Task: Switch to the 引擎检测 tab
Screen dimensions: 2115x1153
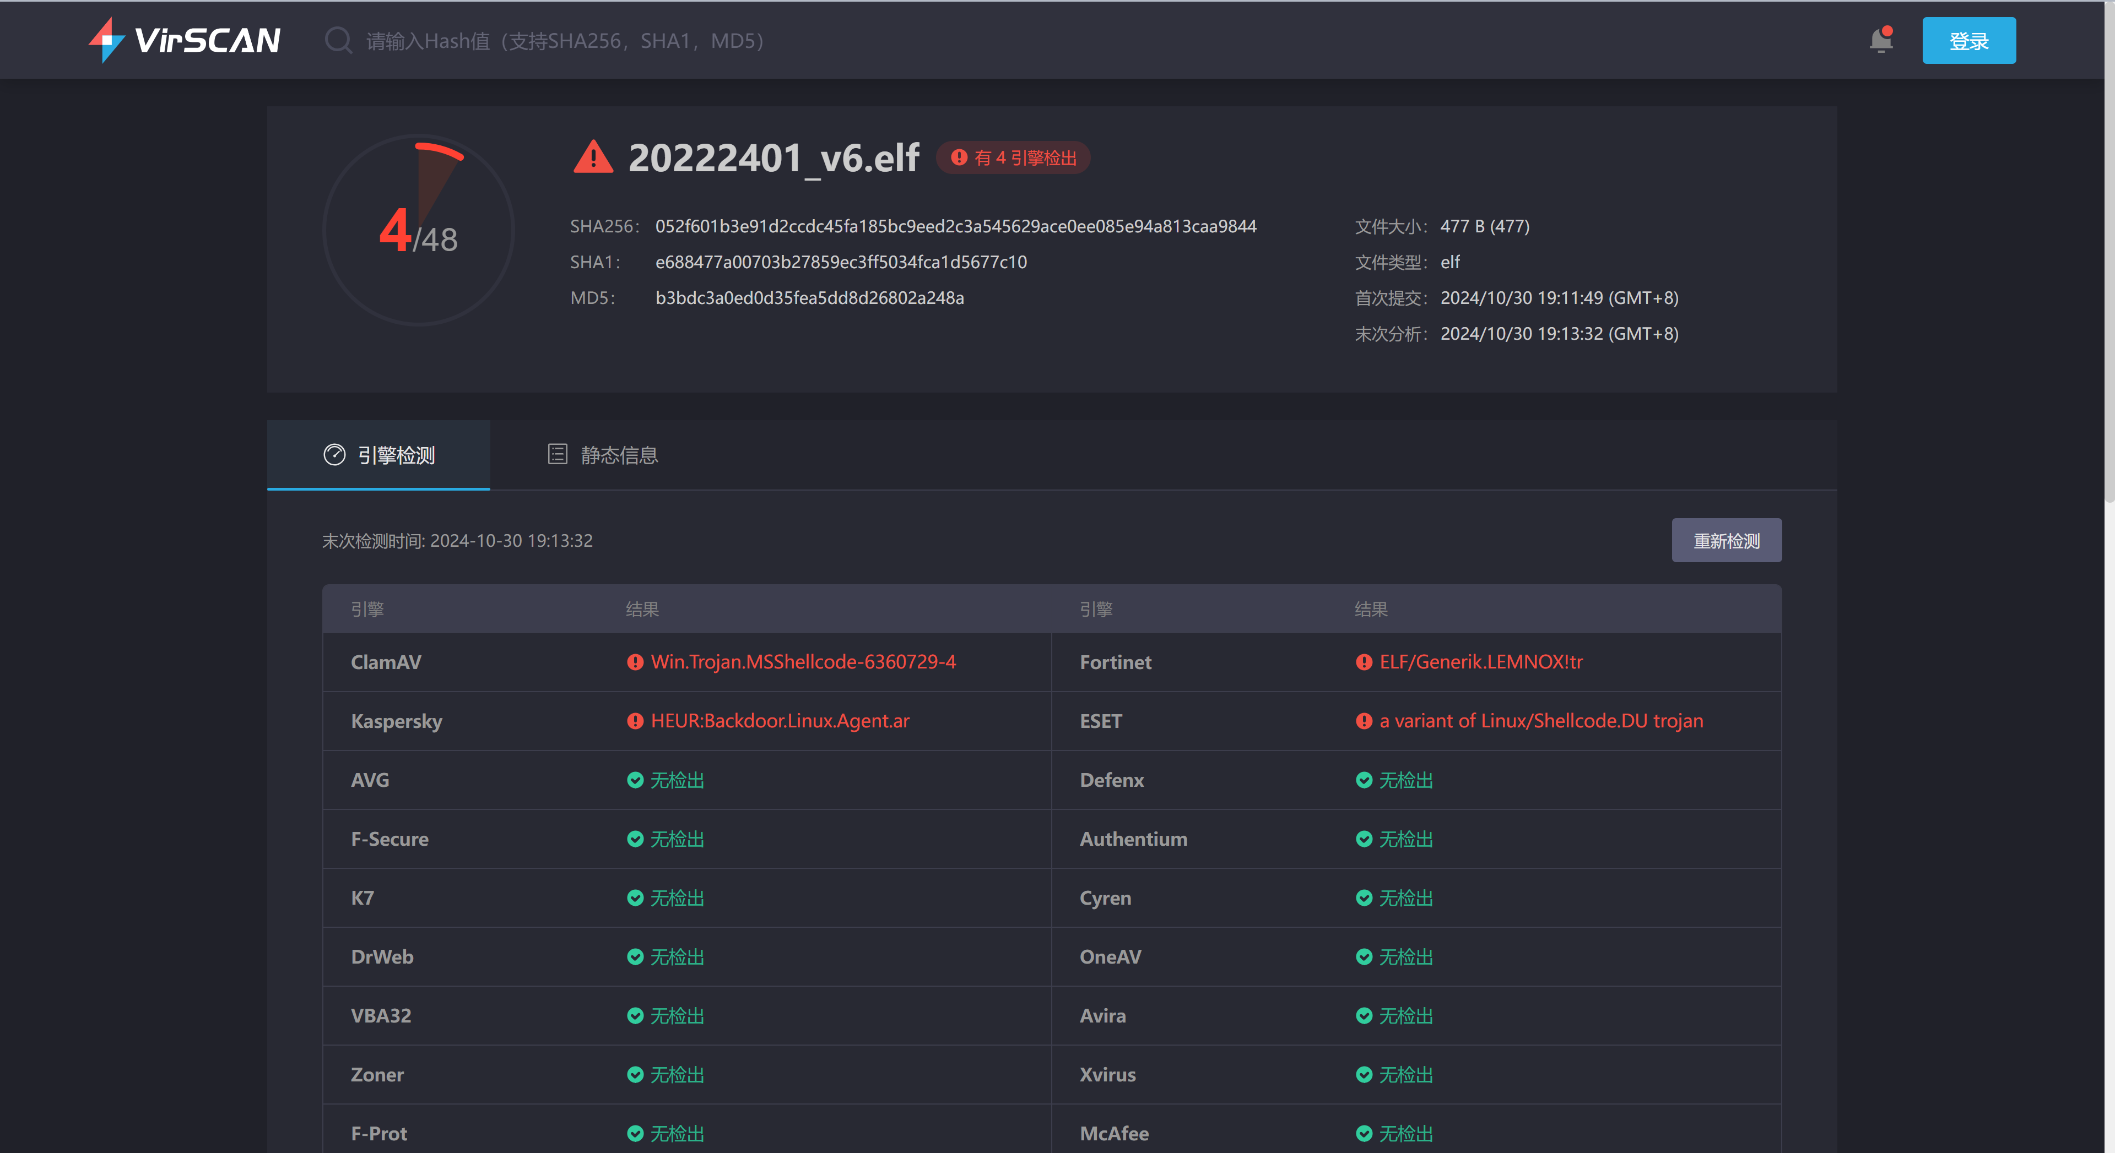Action: coord(378,455)
